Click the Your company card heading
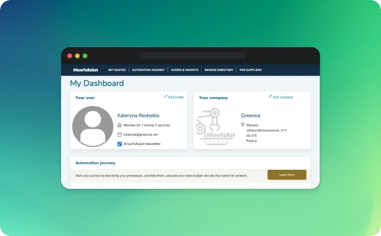The image size is (381, 236). [213, 98]
